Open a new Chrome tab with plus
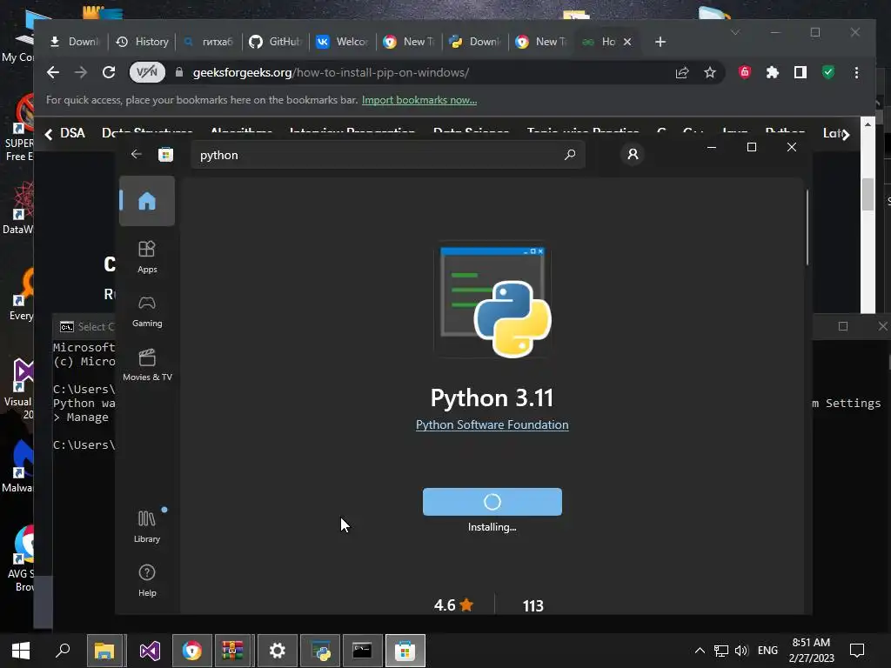This screenshot has height=668, width=891. (660, 42)
